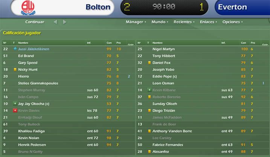Click the red injury icon for Kevin Davies
Viewport: 270px width, 157px height.
click(x=15, y=111)
